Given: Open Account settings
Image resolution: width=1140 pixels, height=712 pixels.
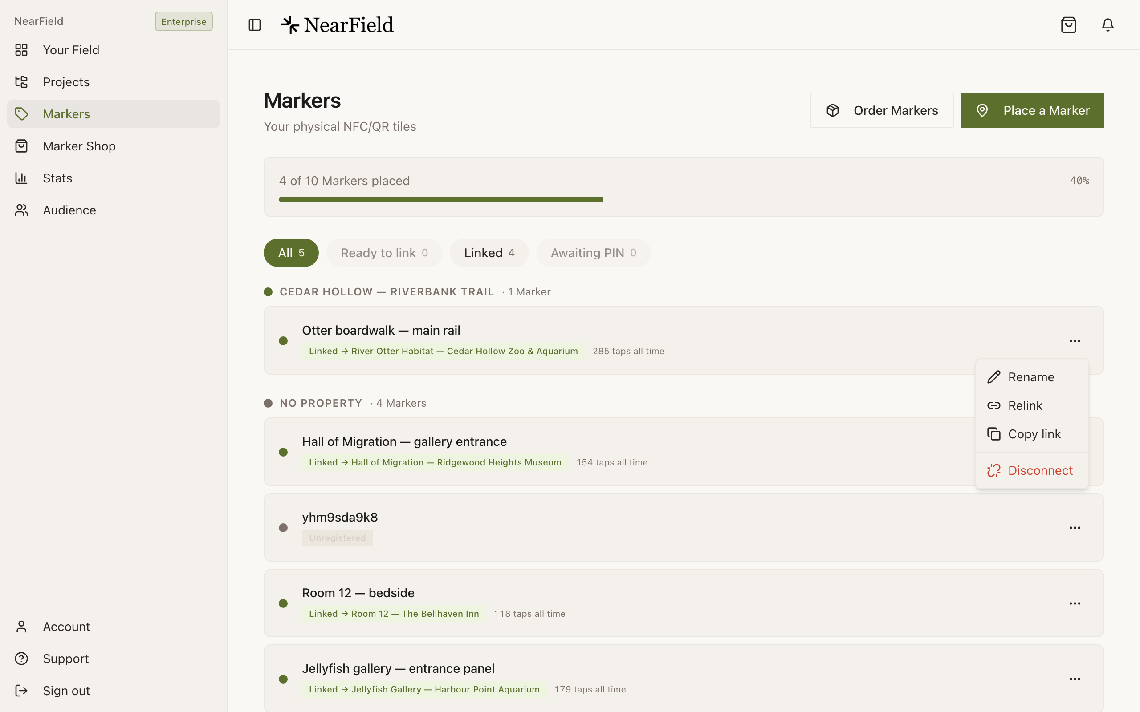Looking at the screenshot, I should pos(114,626).
